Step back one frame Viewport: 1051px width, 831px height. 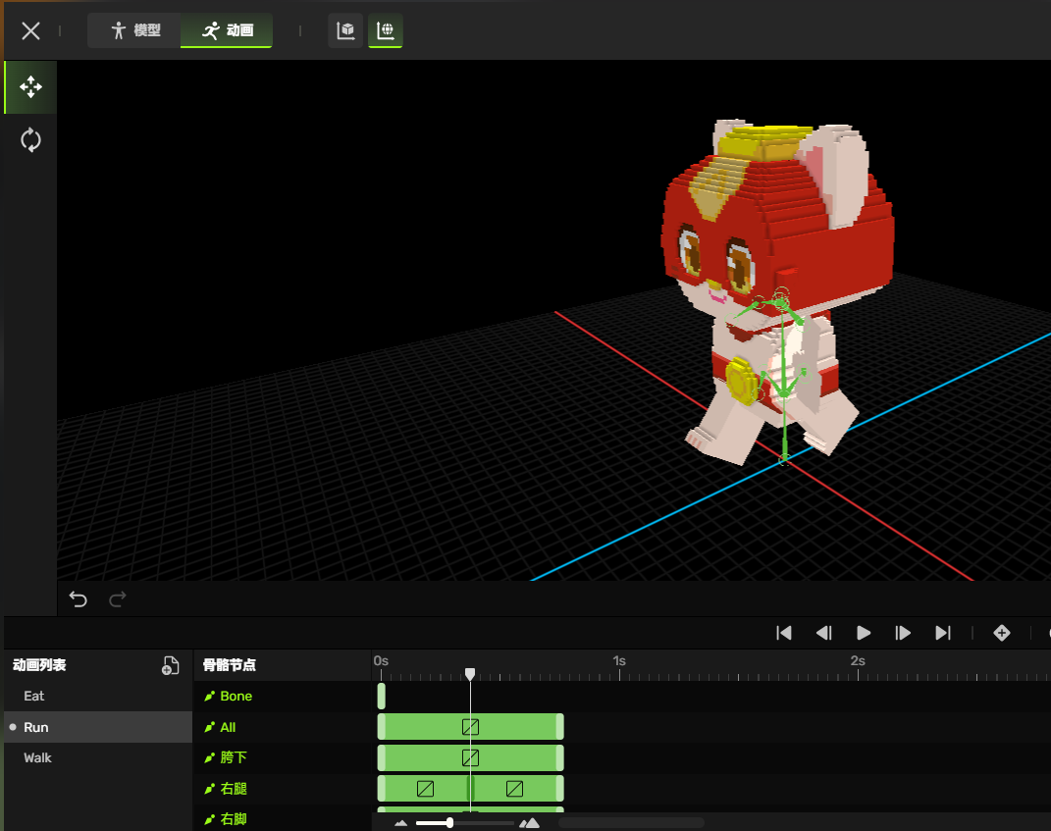click(x=823, y=633)
